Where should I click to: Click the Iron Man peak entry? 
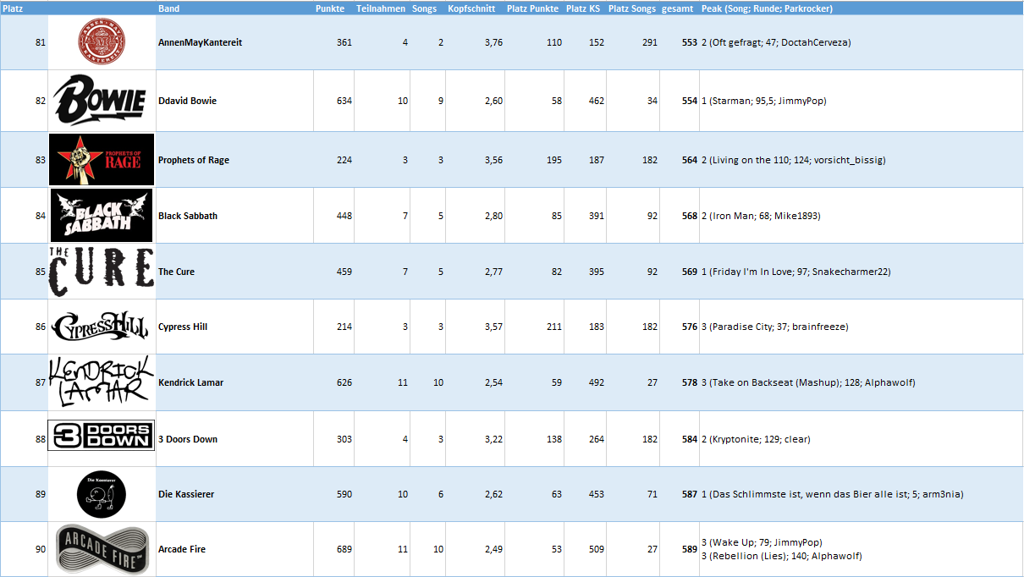click(x=761, y=216)
